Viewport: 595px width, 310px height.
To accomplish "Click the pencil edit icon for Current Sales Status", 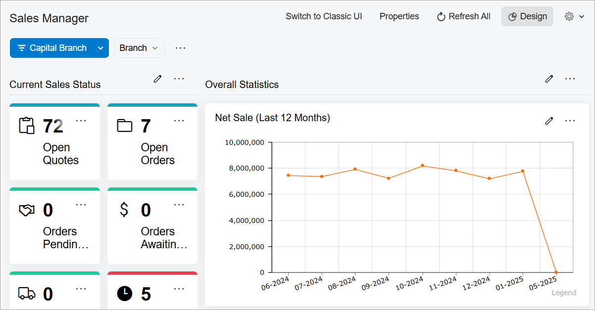I will point(157,79).
